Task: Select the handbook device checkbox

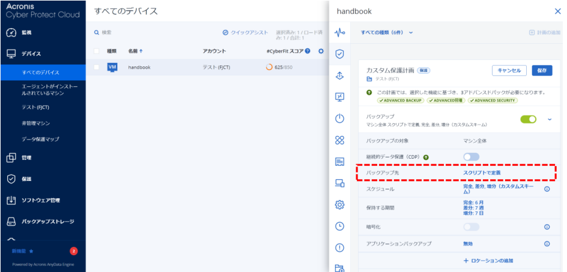Action: [97, 67]
